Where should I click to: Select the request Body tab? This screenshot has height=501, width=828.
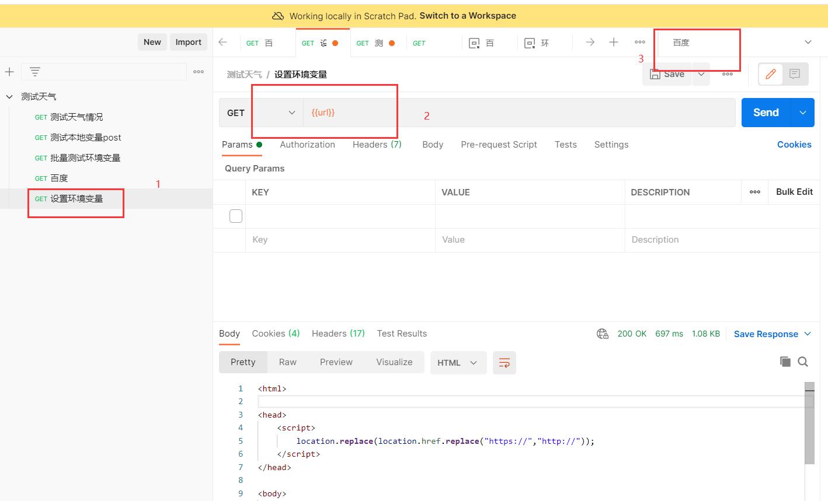433,145
